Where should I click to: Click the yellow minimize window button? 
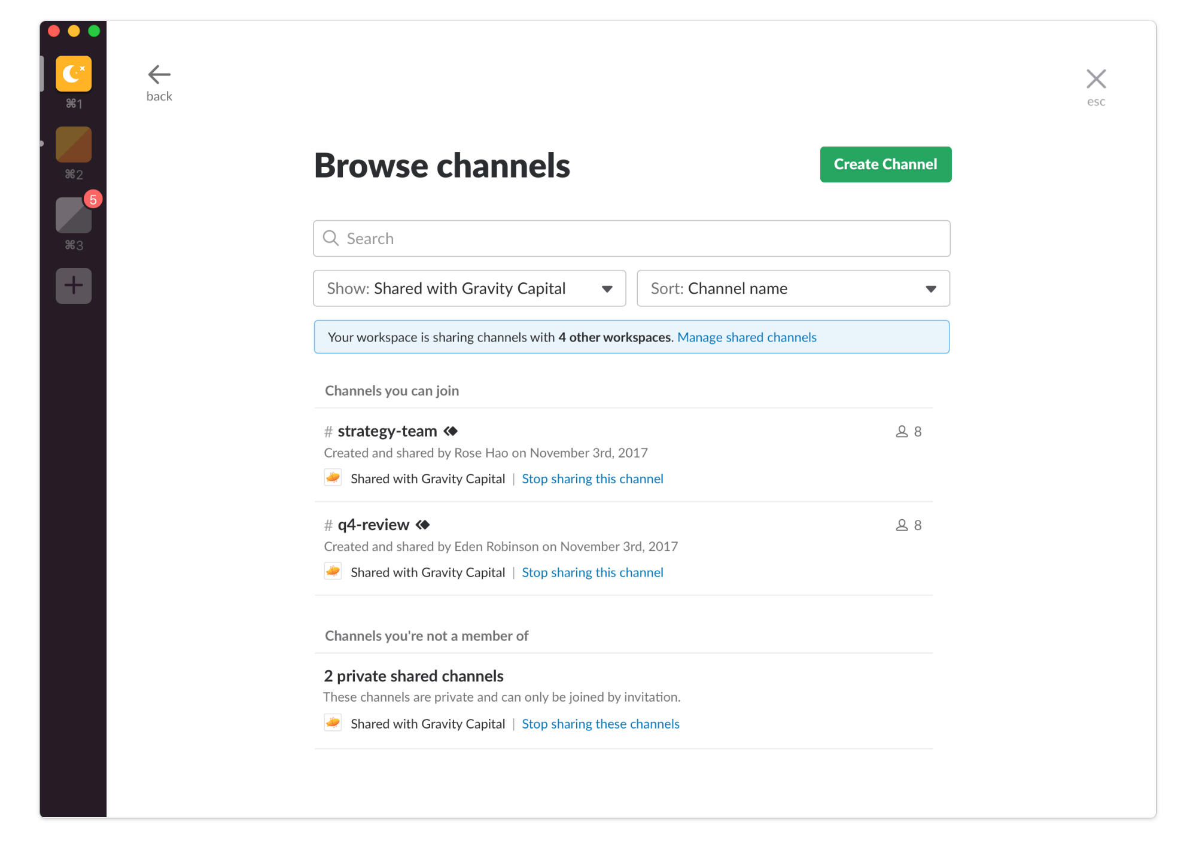[74, 31]
